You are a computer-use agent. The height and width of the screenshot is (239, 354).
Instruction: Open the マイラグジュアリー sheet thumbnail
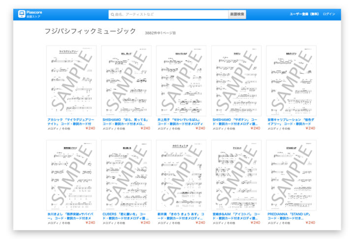click(71, 81)
